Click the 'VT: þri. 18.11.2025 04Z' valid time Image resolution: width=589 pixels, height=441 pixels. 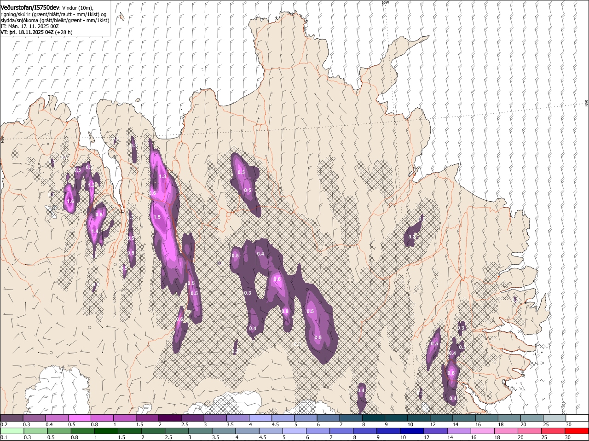point(27,32)
